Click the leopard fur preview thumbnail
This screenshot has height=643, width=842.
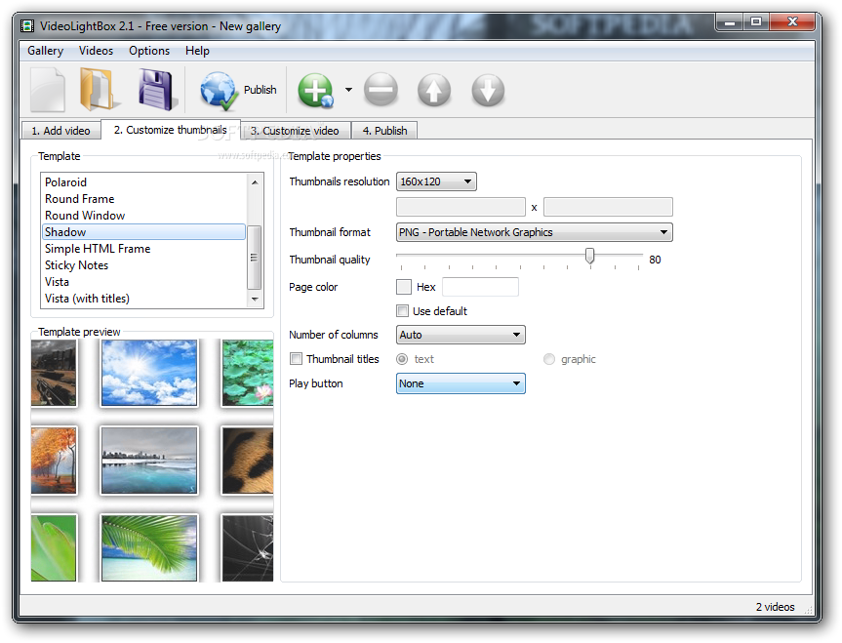[248, 461]
